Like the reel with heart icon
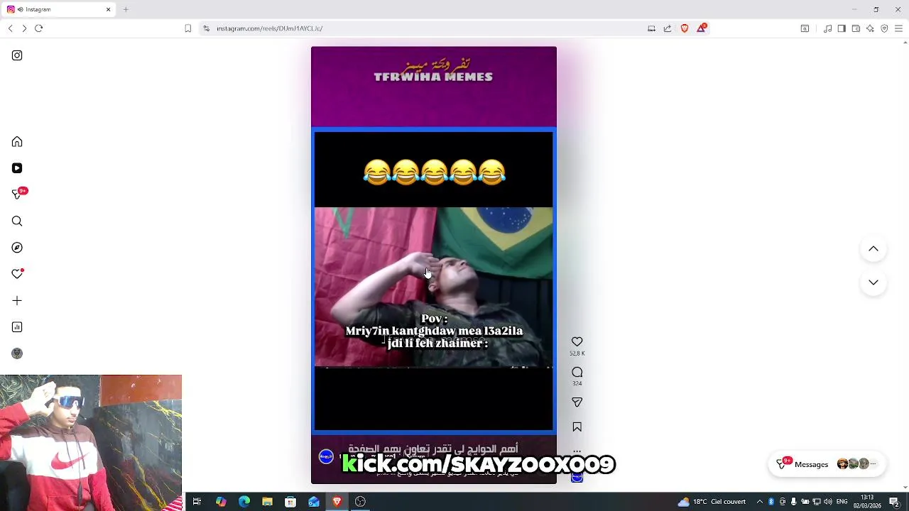Viewport: 909px width, 511px height. (577, 342)
